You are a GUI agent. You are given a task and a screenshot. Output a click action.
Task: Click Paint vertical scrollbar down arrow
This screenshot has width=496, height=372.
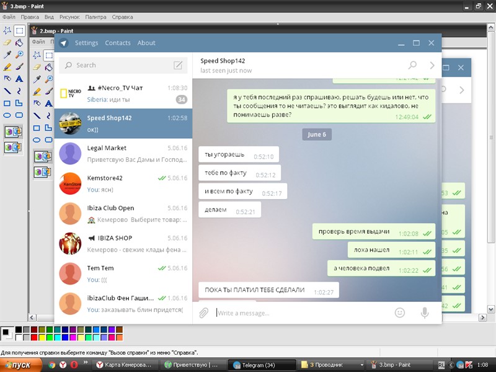pyautogui.click(x=490, y=309)
